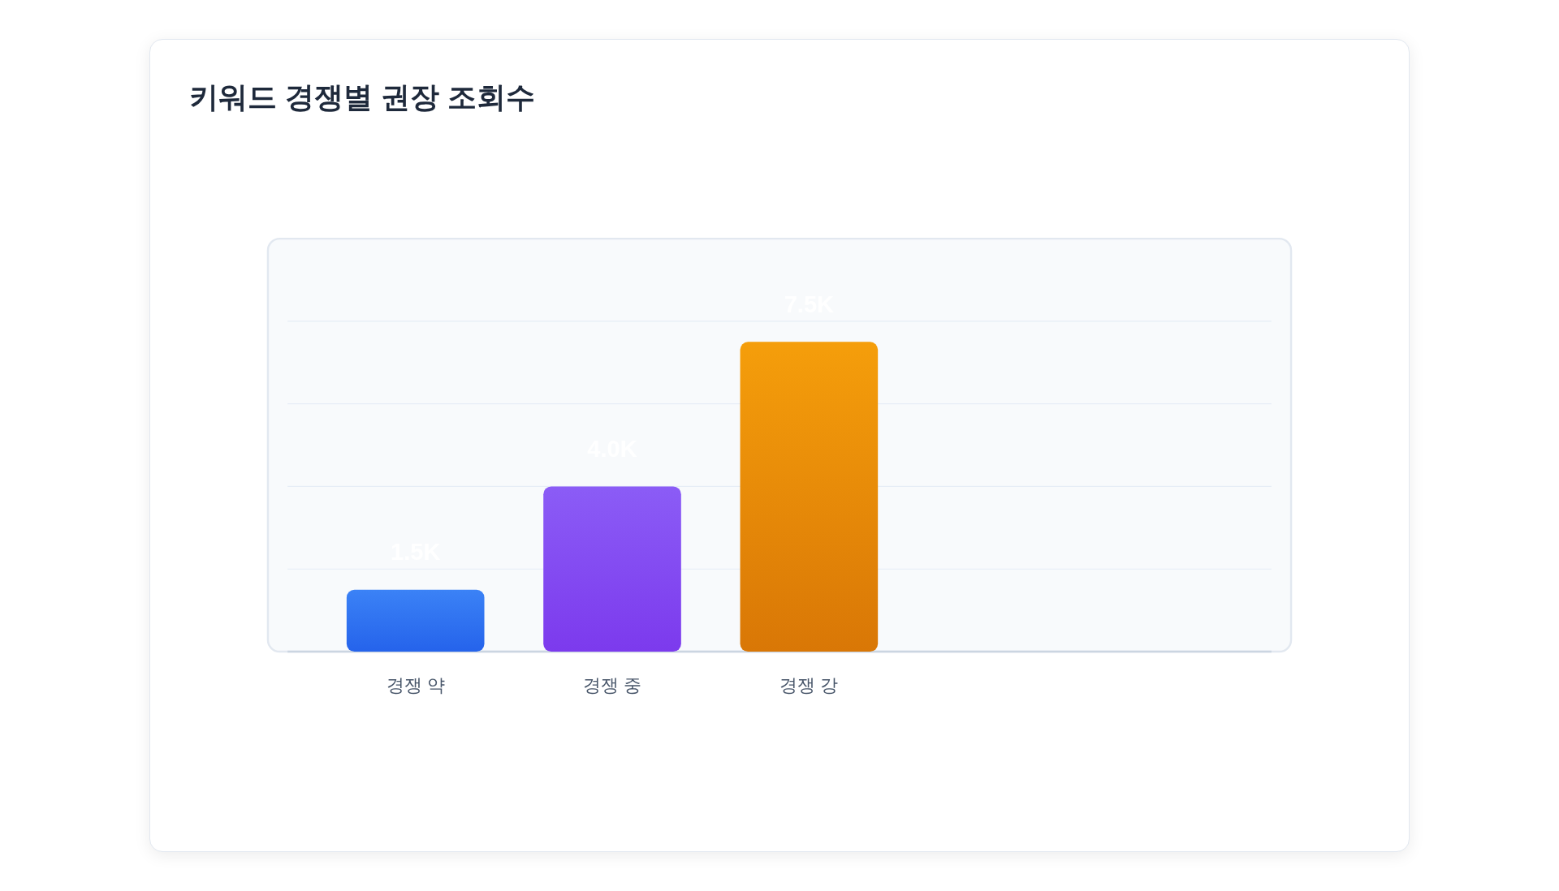This screenshot has width=1559, height=891.
Task: Select the 7.5K value label
Action: pyautogui.click(x=808, y=304)
